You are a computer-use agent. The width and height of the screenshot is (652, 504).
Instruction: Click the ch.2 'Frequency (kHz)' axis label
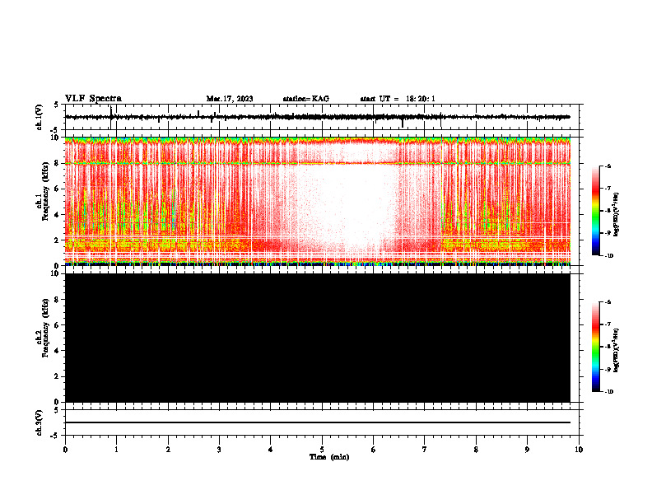tap(46, 328)
